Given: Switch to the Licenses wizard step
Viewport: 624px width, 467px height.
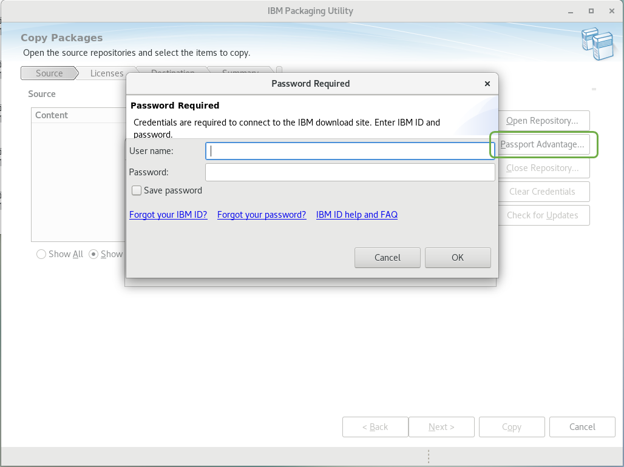Looking at the screenshot, I should pyautogui.click(x=107, y=73).
